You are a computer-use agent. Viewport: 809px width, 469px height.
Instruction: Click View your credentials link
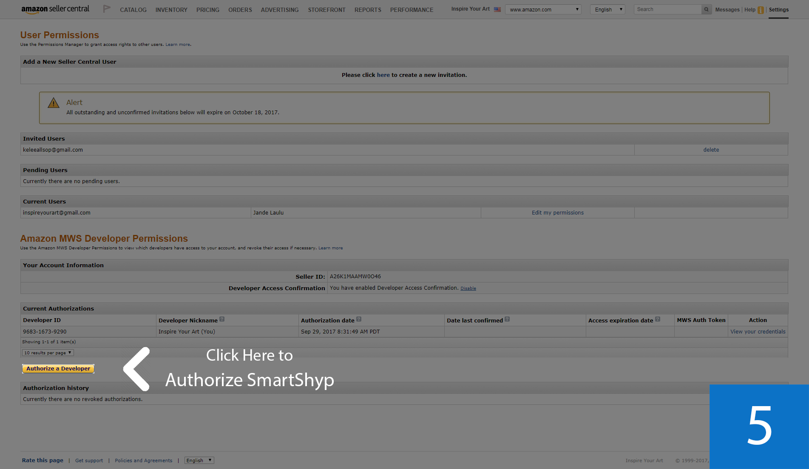[758, 332]
